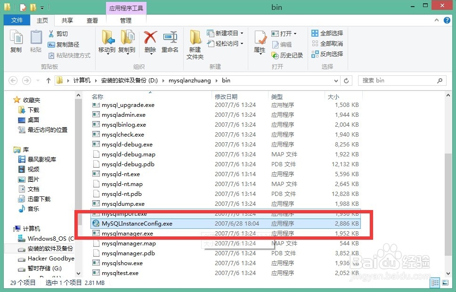Open the Copy to (复制到) command
The image size is (456, 292).
(x=127, y=42)
